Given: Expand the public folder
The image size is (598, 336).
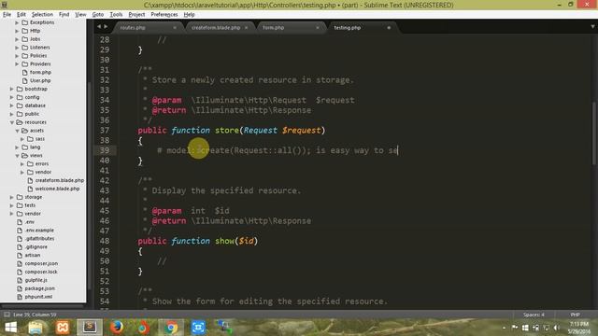Looking at the screenshot, I should (12, 114).
